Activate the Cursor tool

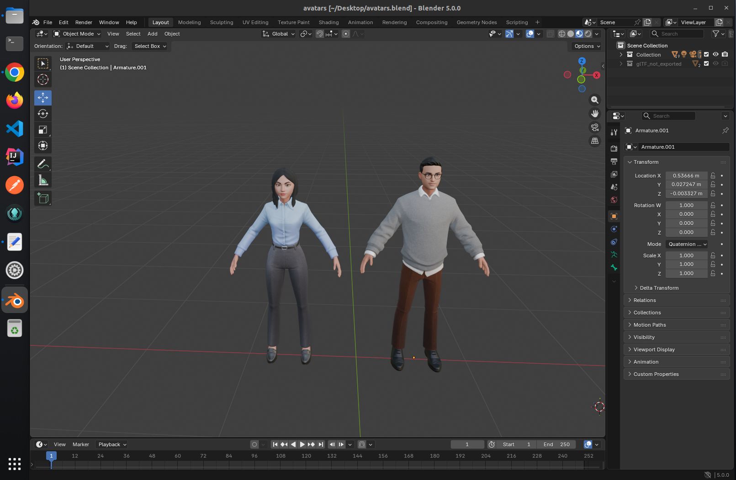click(43, 79)
